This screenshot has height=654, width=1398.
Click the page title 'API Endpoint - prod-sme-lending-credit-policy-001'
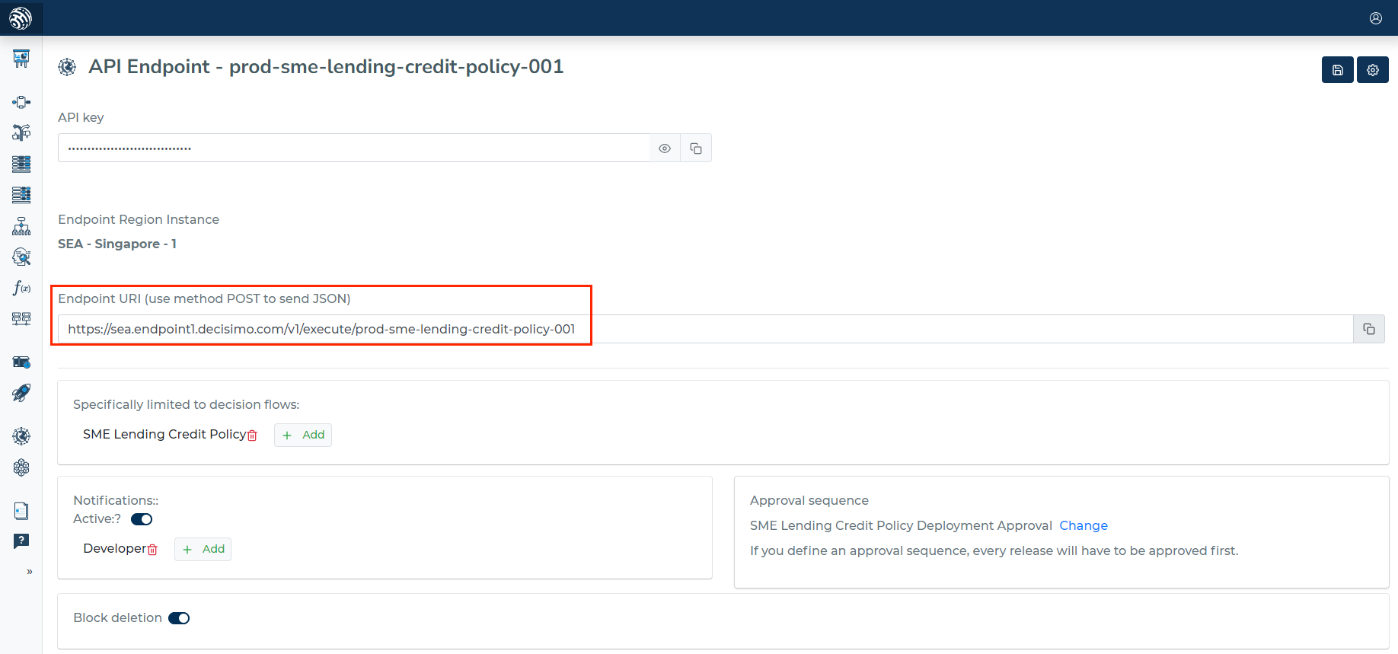pyautogui.click(x=326, y=67)
